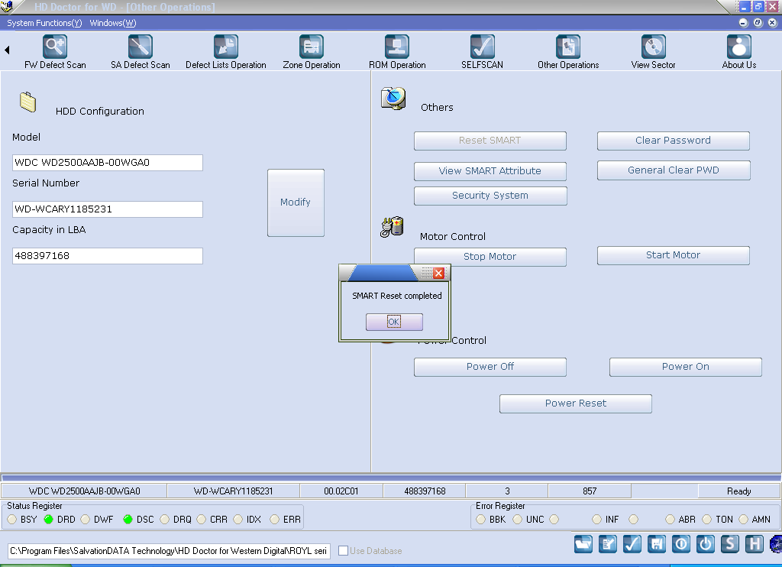Open Zone Operation

pos(312,52)
